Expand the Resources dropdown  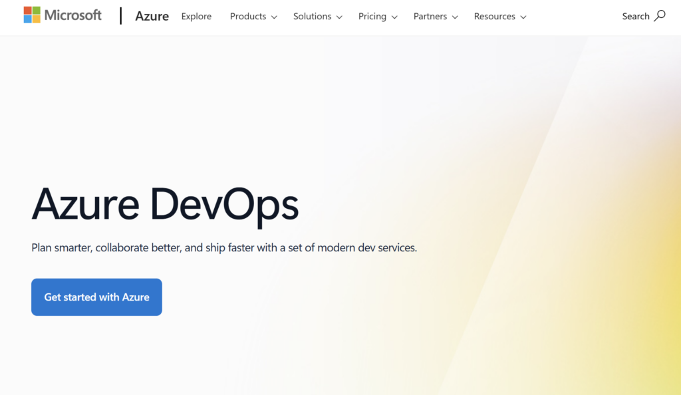(x=500, y=16)
